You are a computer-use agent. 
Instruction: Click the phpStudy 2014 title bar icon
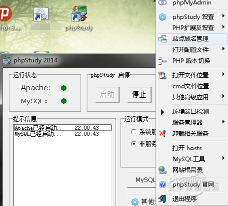click(7, 60)
